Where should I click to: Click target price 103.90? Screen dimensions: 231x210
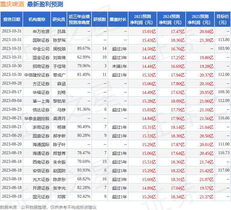tap(224, 49)
